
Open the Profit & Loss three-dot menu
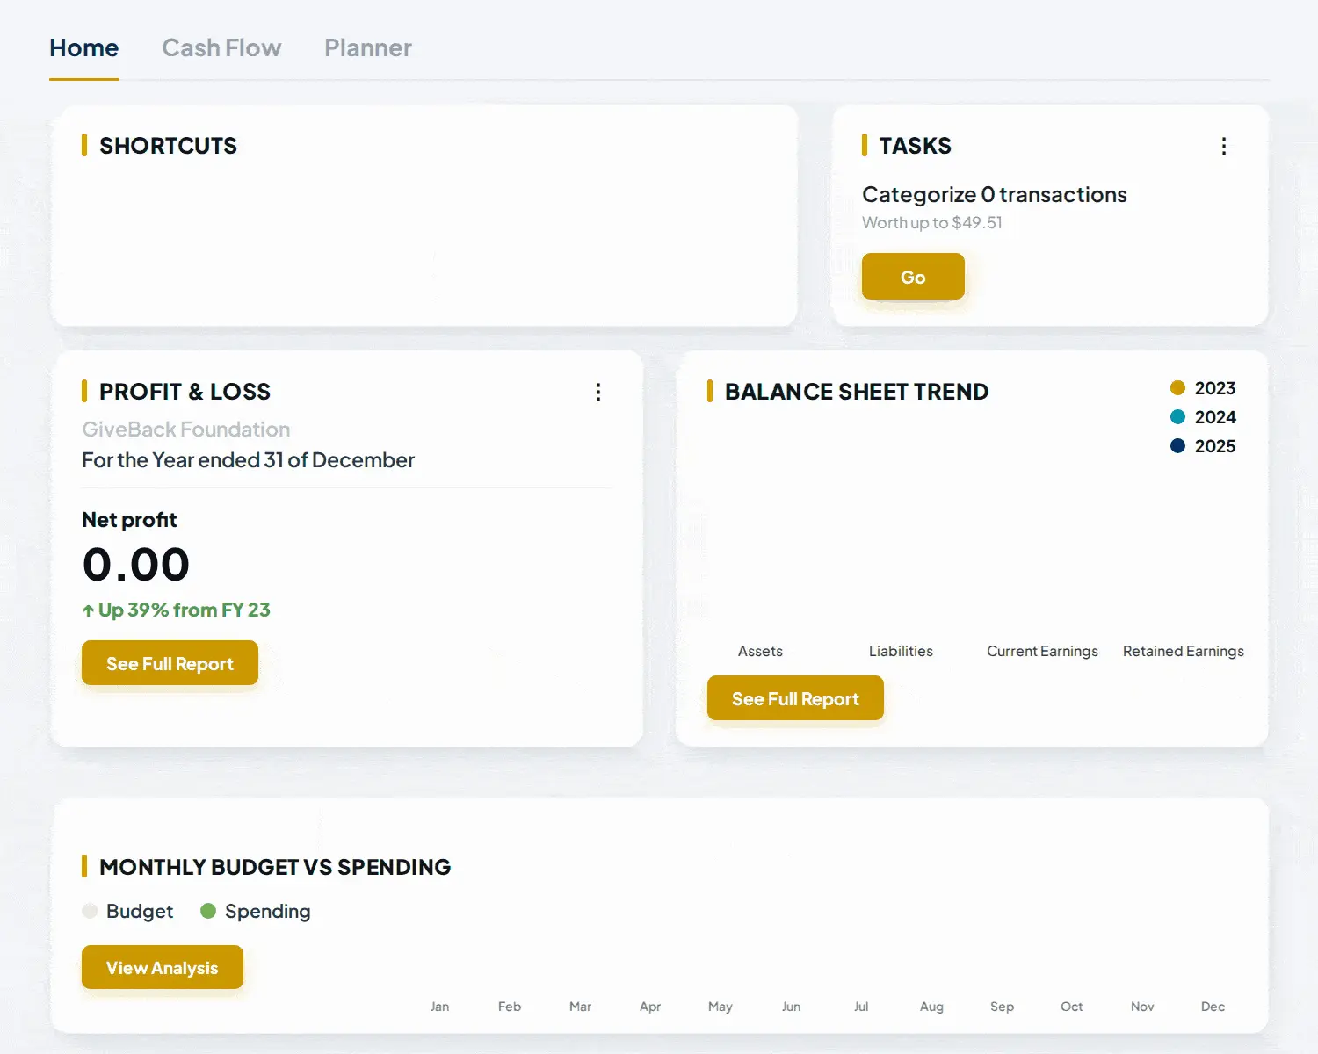pos(598,393)
